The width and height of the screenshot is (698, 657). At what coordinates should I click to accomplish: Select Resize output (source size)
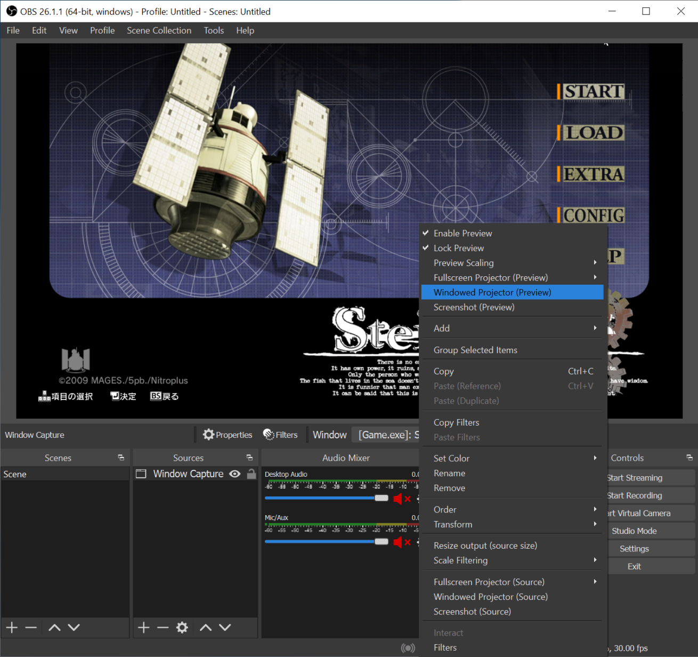(512, 546)
